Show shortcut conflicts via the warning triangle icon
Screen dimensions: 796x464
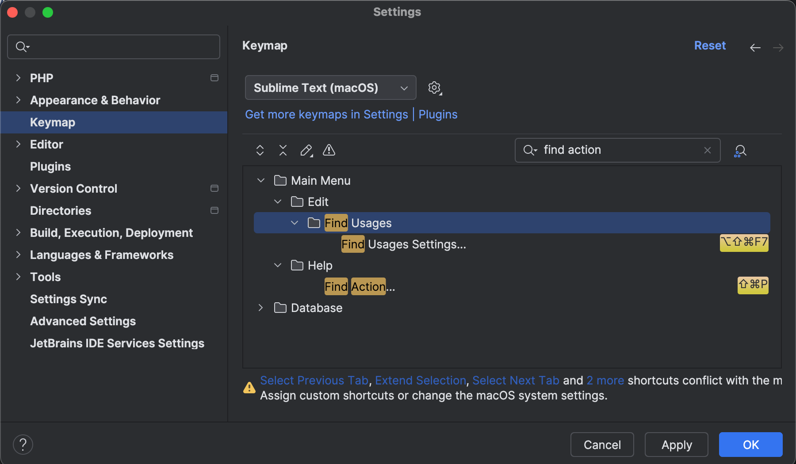329,150
